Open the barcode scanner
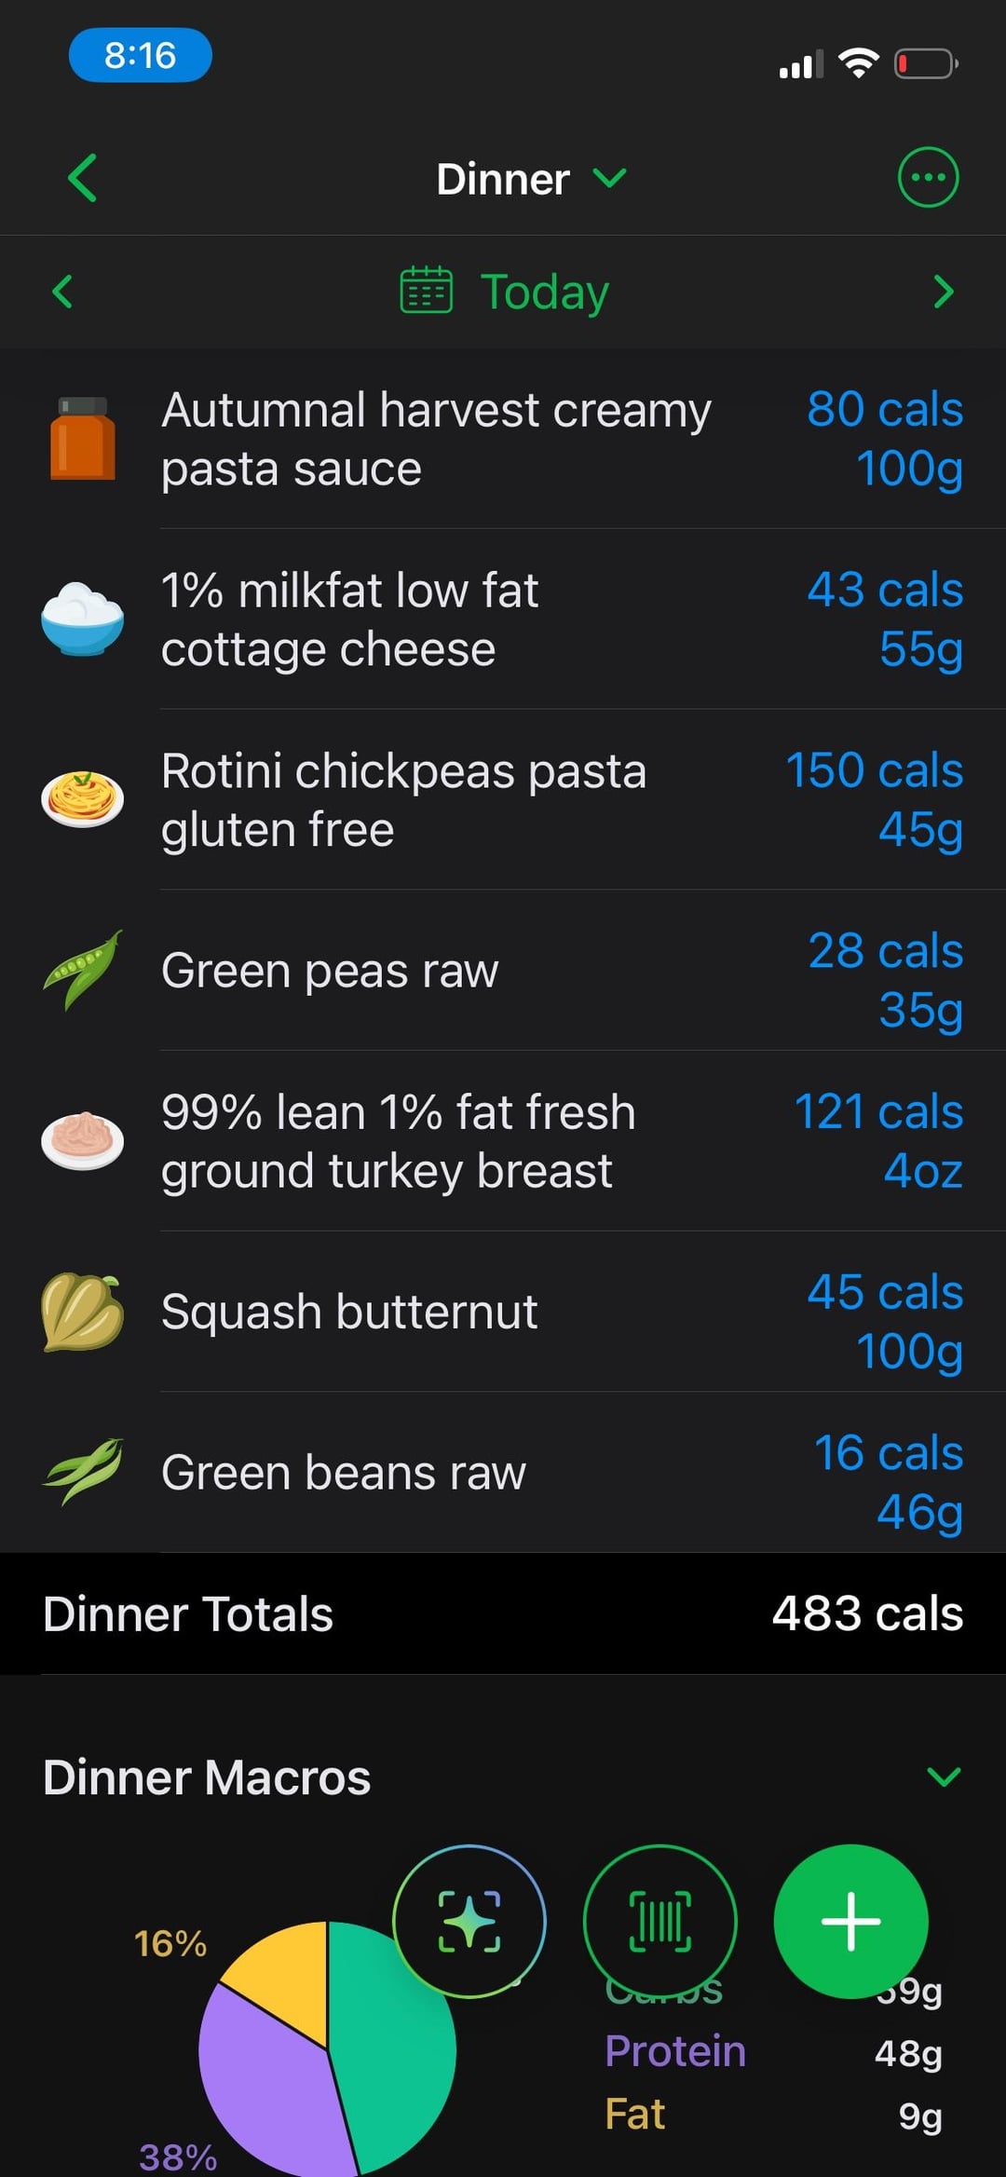 click(x=659, y=1921)
